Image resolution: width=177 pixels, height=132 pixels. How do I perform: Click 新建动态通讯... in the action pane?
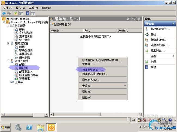[160, 45]
